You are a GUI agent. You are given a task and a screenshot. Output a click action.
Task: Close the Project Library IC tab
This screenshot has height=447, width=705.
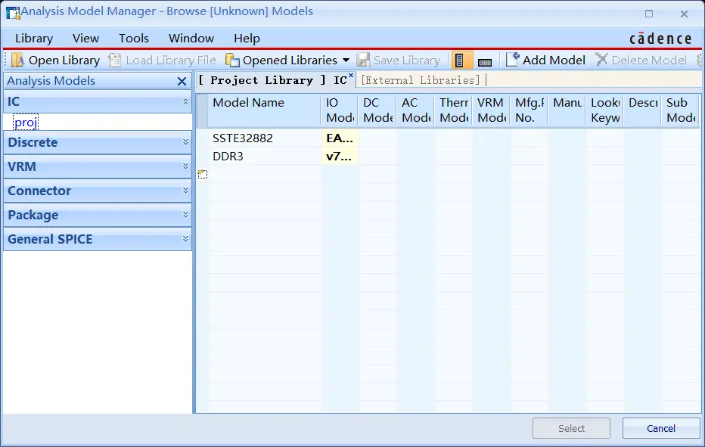(x=351, y=75)
